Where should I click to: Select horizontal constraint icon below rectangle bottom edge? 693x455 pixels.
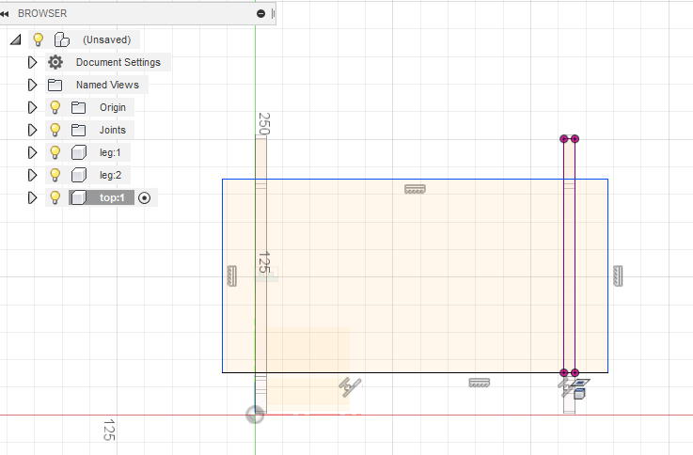click(480, 383)
